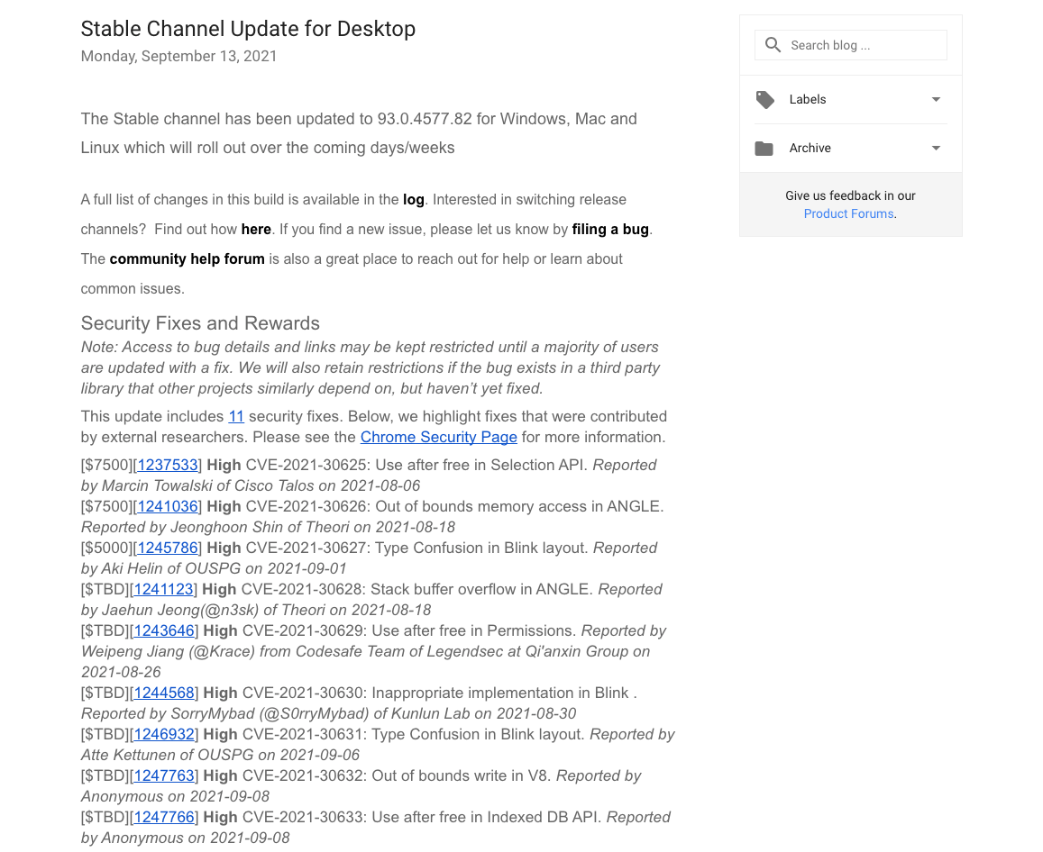
Task: Click 'Atte Kettunen of OUSPG' reporter text
Action: (168, 755)
